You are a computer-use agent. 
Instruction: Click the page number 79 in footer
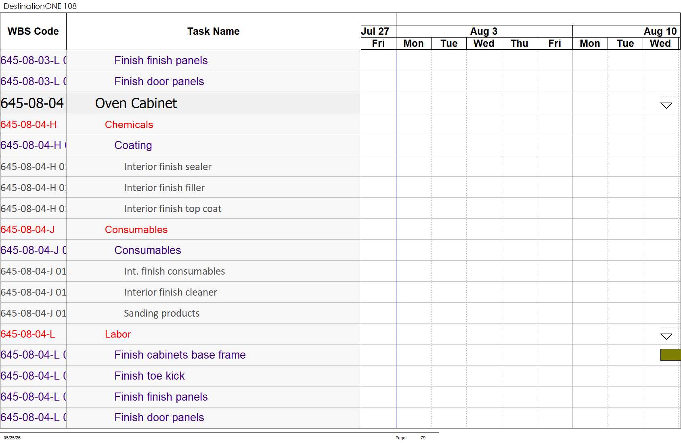click(x=423, y=438)
